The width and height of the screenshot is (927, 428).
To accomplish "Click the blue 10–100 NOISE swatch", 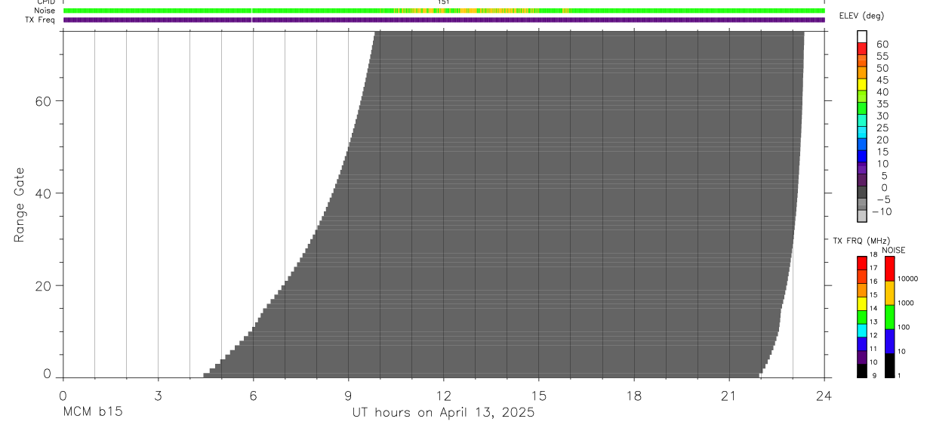I will pyautogui.click(x=889, y=341).
